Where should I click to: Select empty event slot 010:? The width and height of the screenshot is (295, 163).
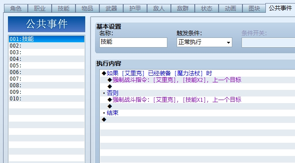[x=46, y=99]
